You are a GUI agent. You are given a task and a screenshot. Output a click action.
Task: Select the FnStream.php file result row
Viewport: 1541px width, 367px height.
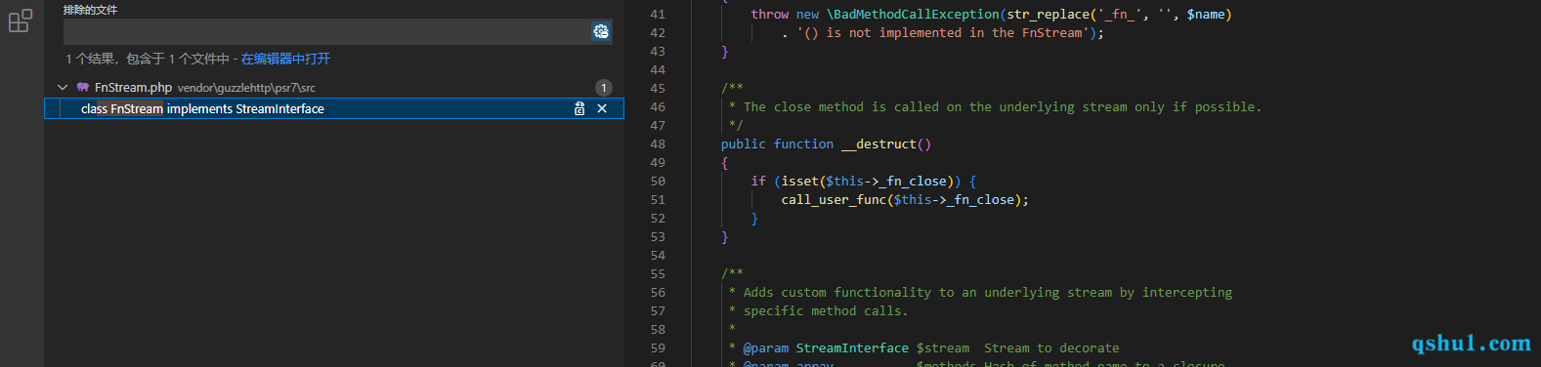(x=333, y=87)
